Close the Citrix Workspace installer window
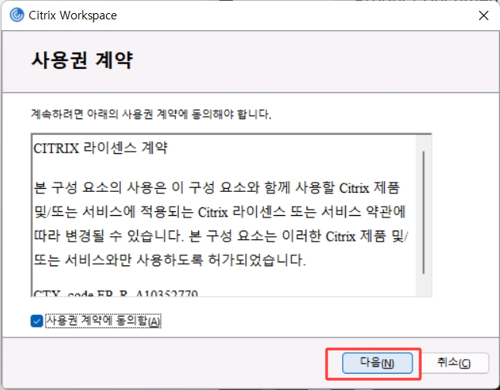Viewport: 500px width, 390px height. [484, 15]
